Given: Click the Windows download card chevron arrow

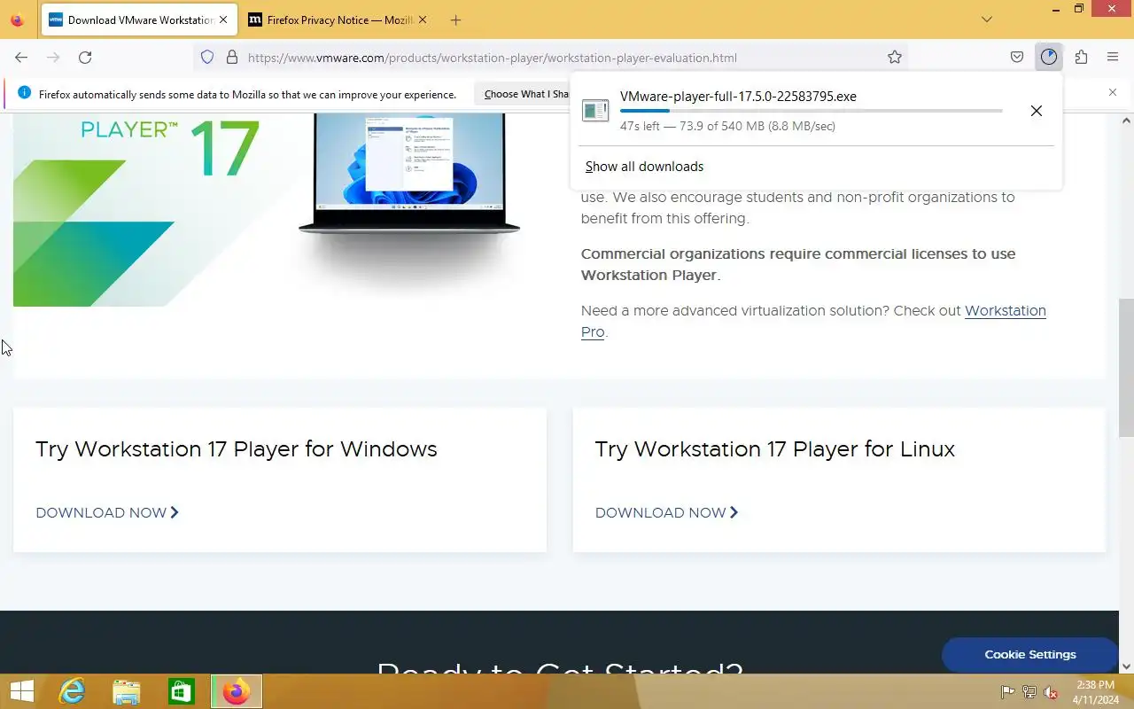Looking at the screenshot, I should click(x=175, y=512).
